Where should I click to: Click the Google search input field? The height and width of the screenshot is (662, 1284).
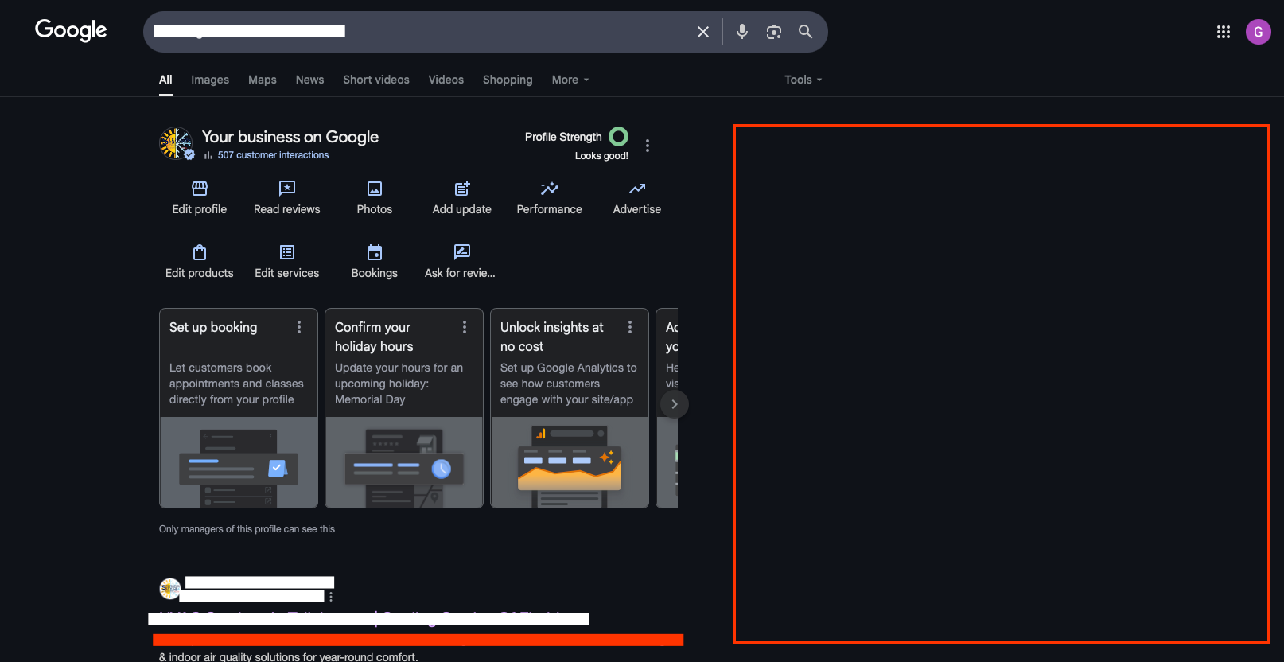tap(418, 32)
